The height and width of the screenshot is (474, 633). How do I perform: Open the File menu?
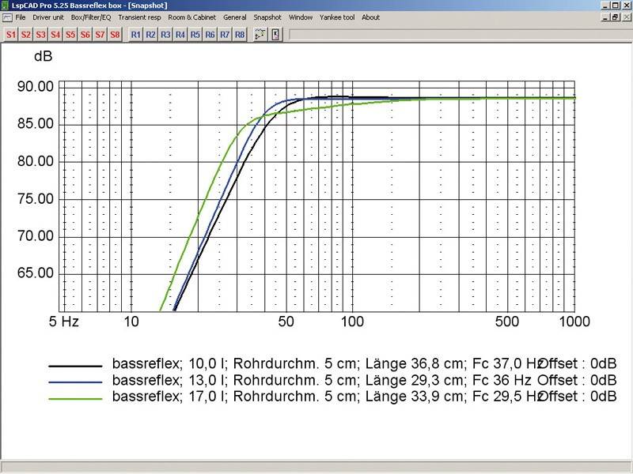tap(21, 17)
